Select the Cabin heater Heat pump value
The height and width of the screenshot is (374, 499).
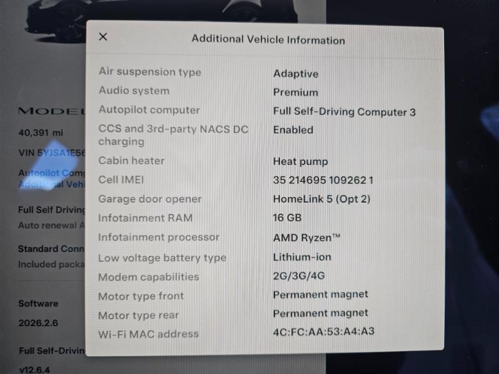click(301, 161)
